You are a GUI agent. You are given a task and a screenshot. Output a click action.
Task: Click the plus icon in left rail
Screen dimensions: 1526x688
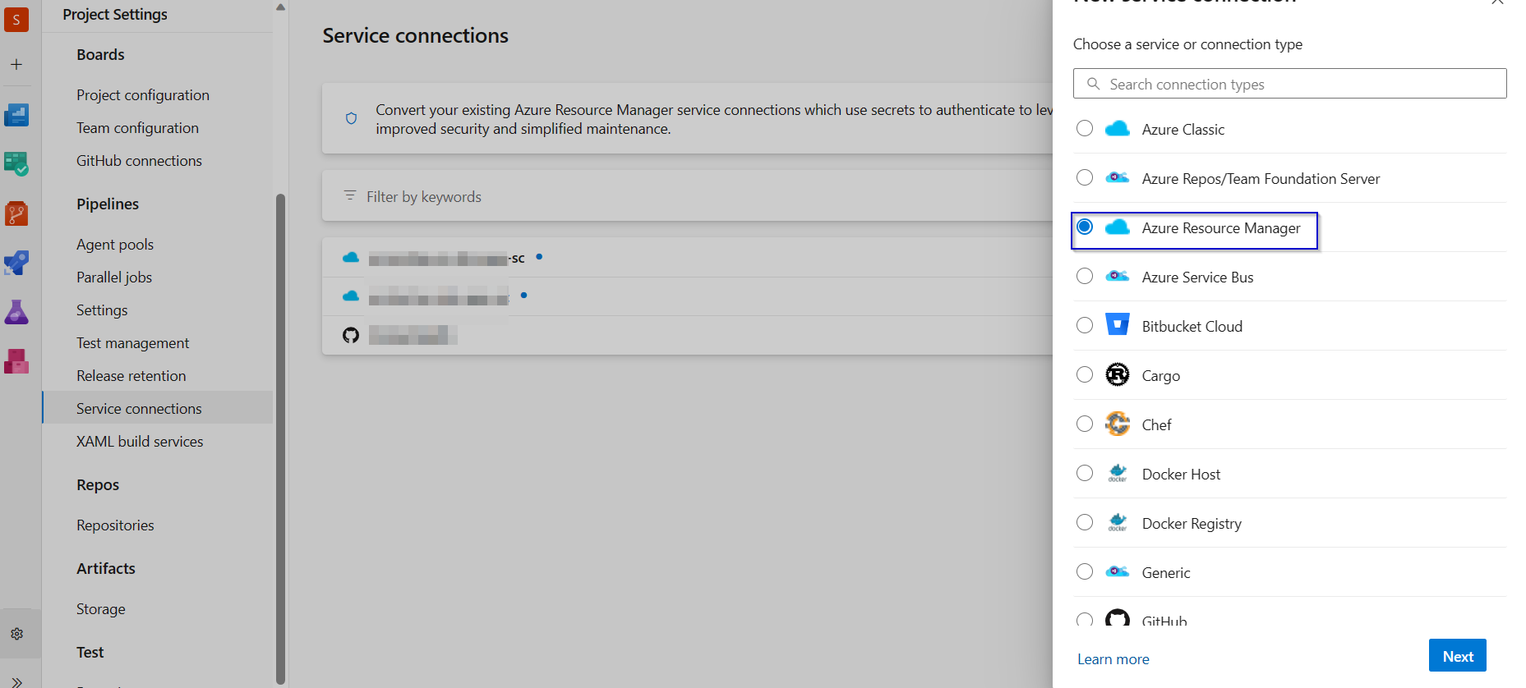click(x=16, y=64)
